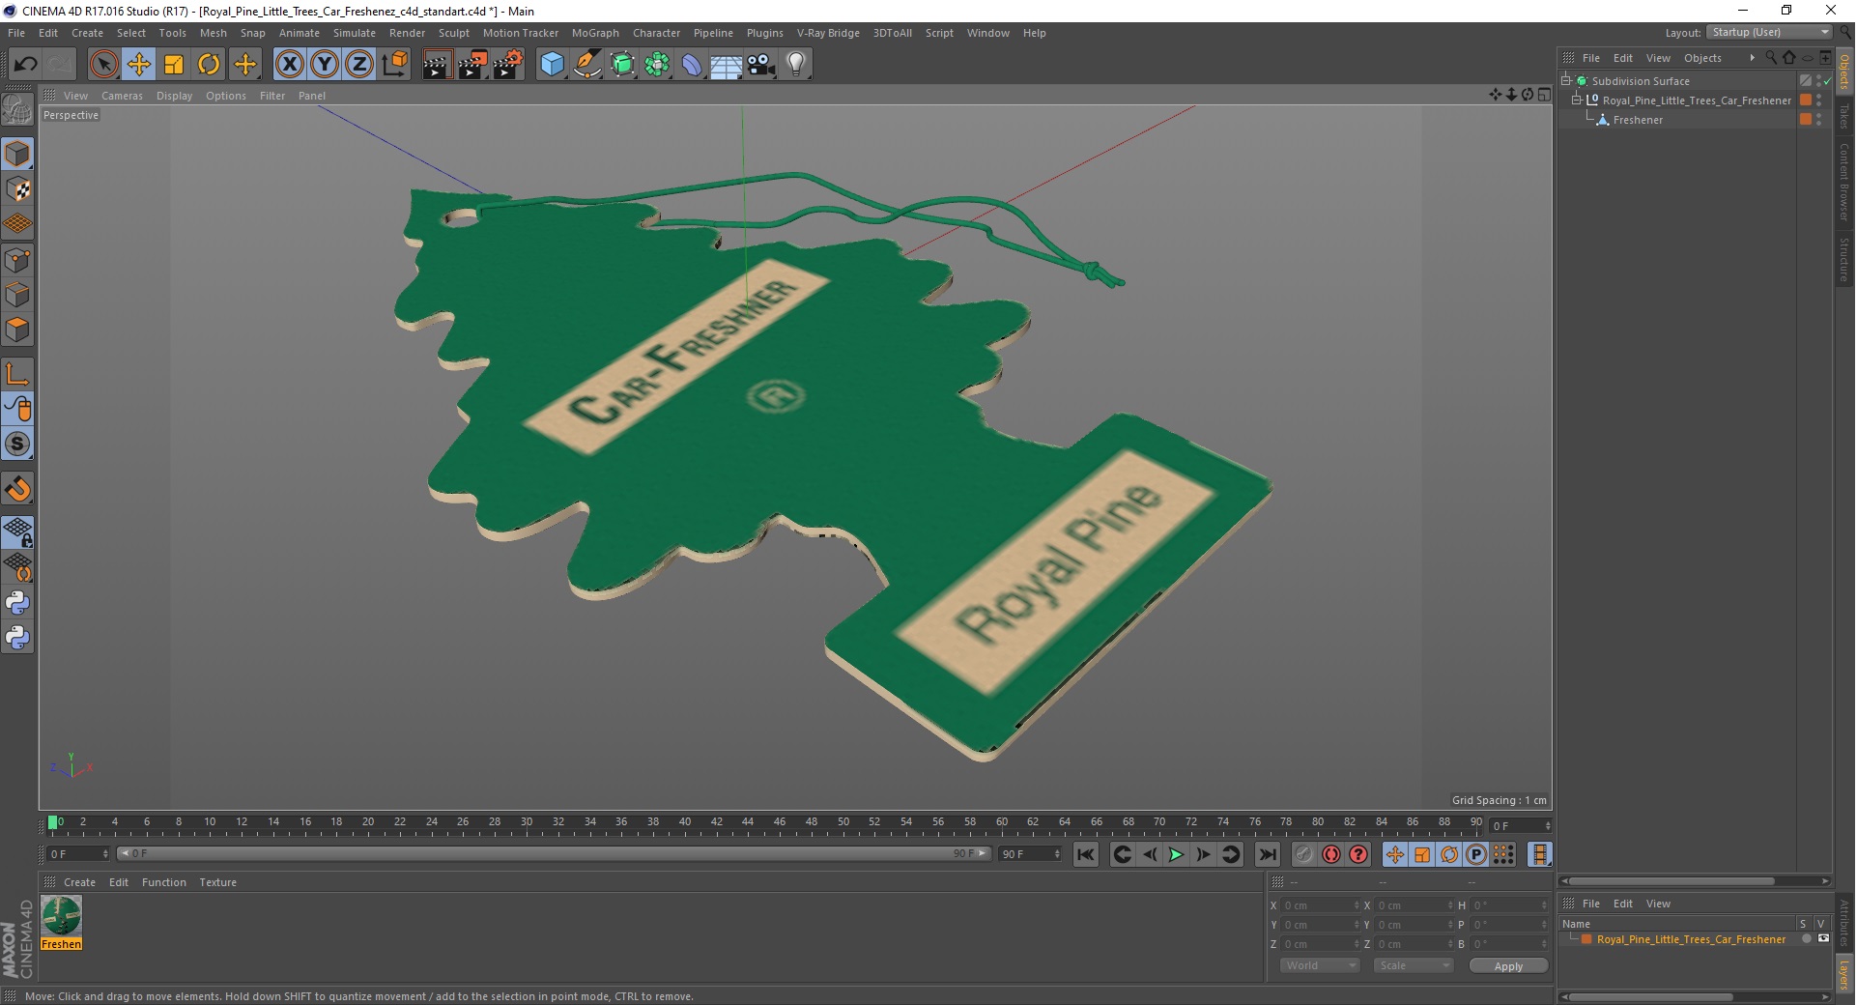
Task: Open the MoGraph array tool icon
Action: click(x=658, y=65)
